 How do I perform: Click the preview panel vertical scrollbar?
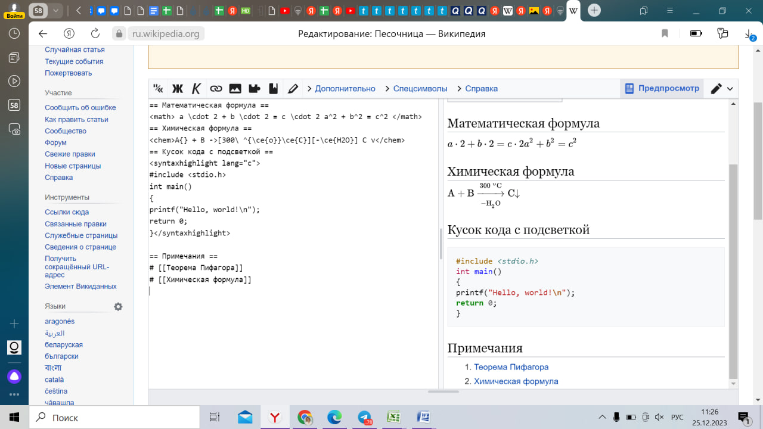point(733,271)
